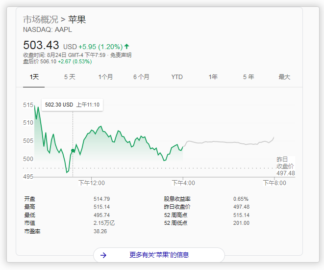
Task: Click the 市场概况 breadcrumb link
Action: click(x=41, y=20)
